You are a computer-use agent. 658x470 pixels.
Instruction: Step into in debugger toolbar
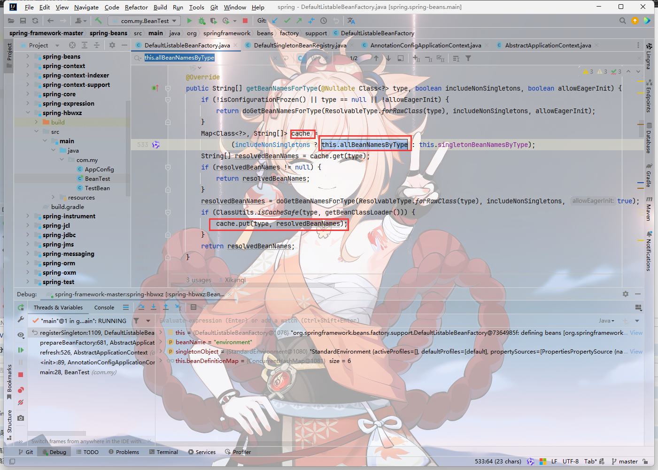click(154, 307)
